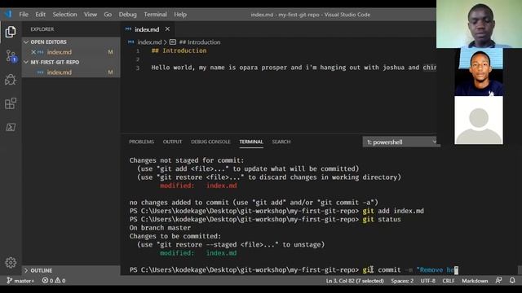522x293 pixels.
Task: Open the Explorer view in activity bar
Action: coord(11,32)
